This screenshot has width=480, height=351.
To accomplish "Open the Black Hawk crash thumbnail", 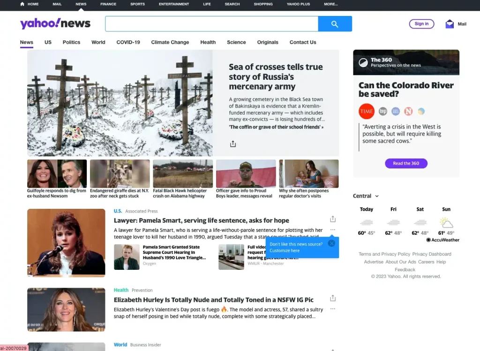I will 183,174.
